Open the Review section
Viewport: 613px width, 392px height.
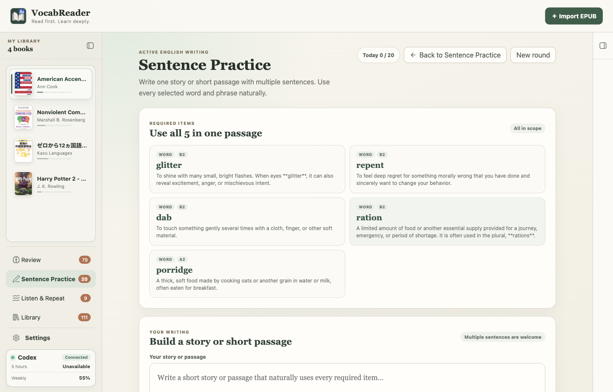51,260
